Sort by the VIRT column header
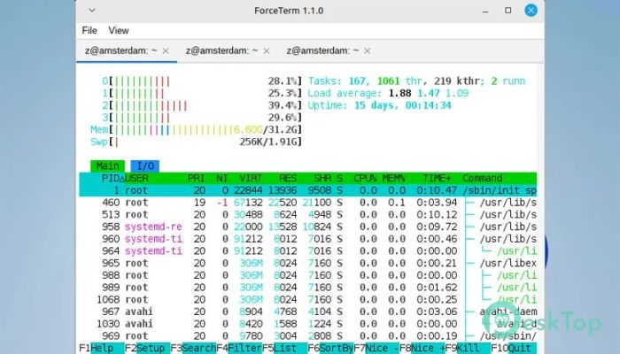Image resolution: width=620 pixels, height=354 pixels. [x=251, y=178]
